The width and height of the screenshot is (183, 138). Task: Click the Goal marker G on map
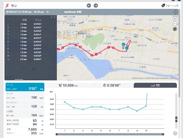click(x=123, y=44)
